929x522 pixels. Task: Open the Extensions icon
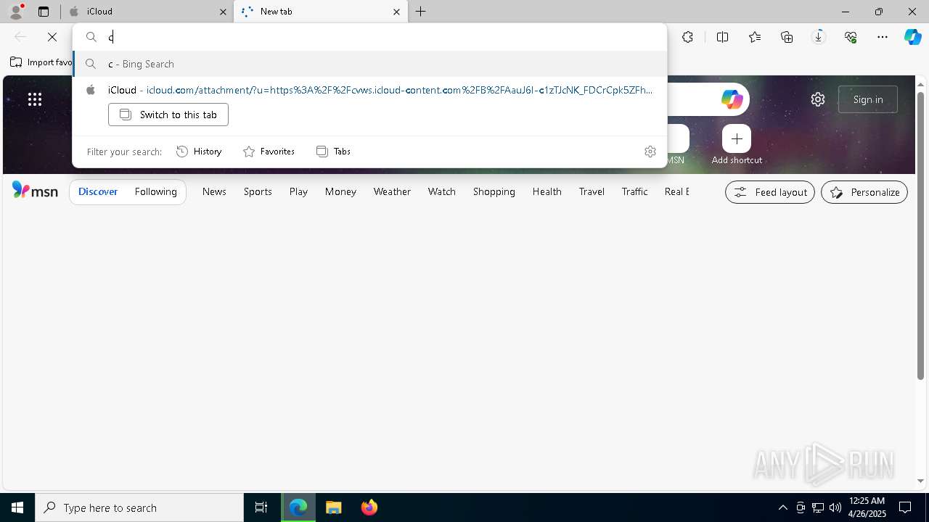tap(687, 37)
